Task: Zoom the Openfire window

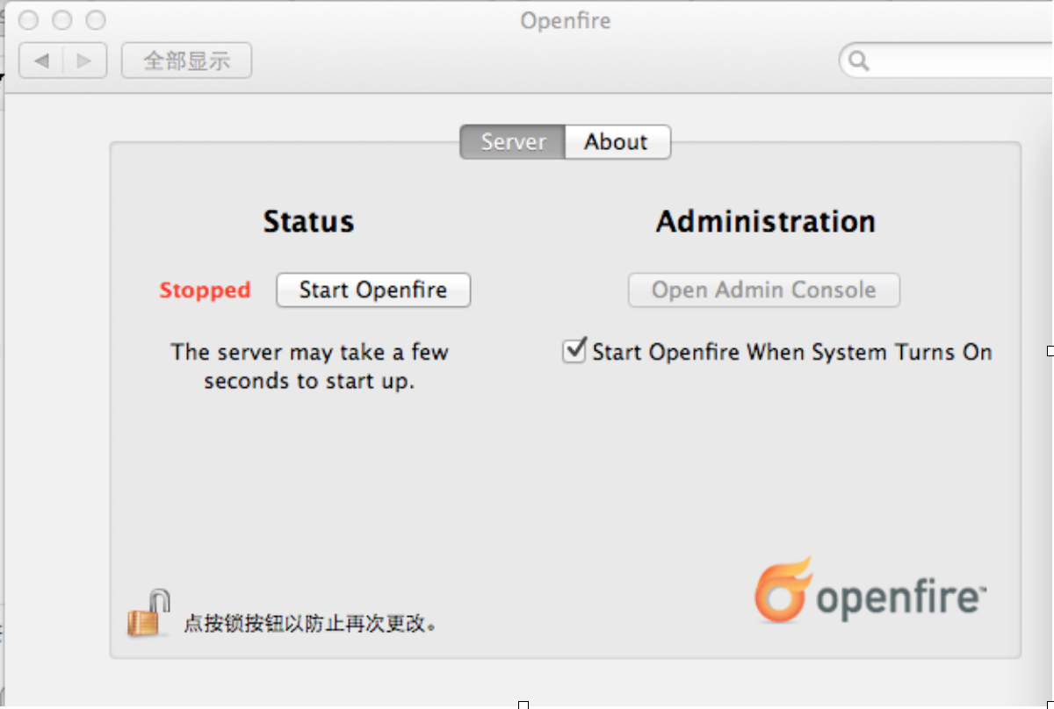Action: click(x=95, y=20)
